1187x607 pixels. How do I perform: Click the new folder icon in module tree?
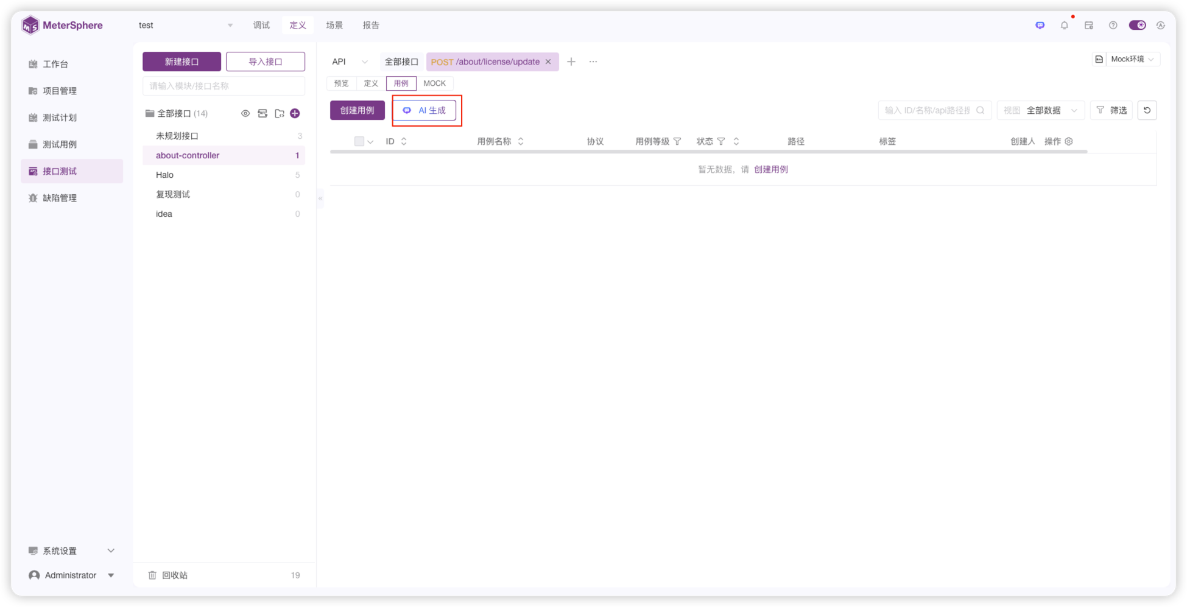[x=280, y=113]
